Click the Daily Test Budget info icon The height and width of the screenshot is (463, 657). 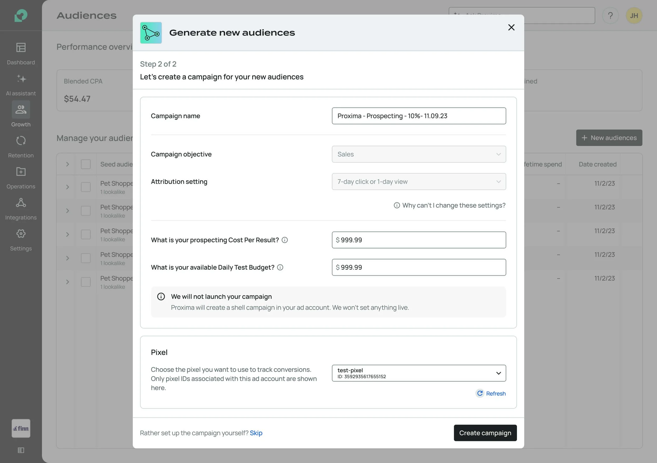tap(280, 267)
